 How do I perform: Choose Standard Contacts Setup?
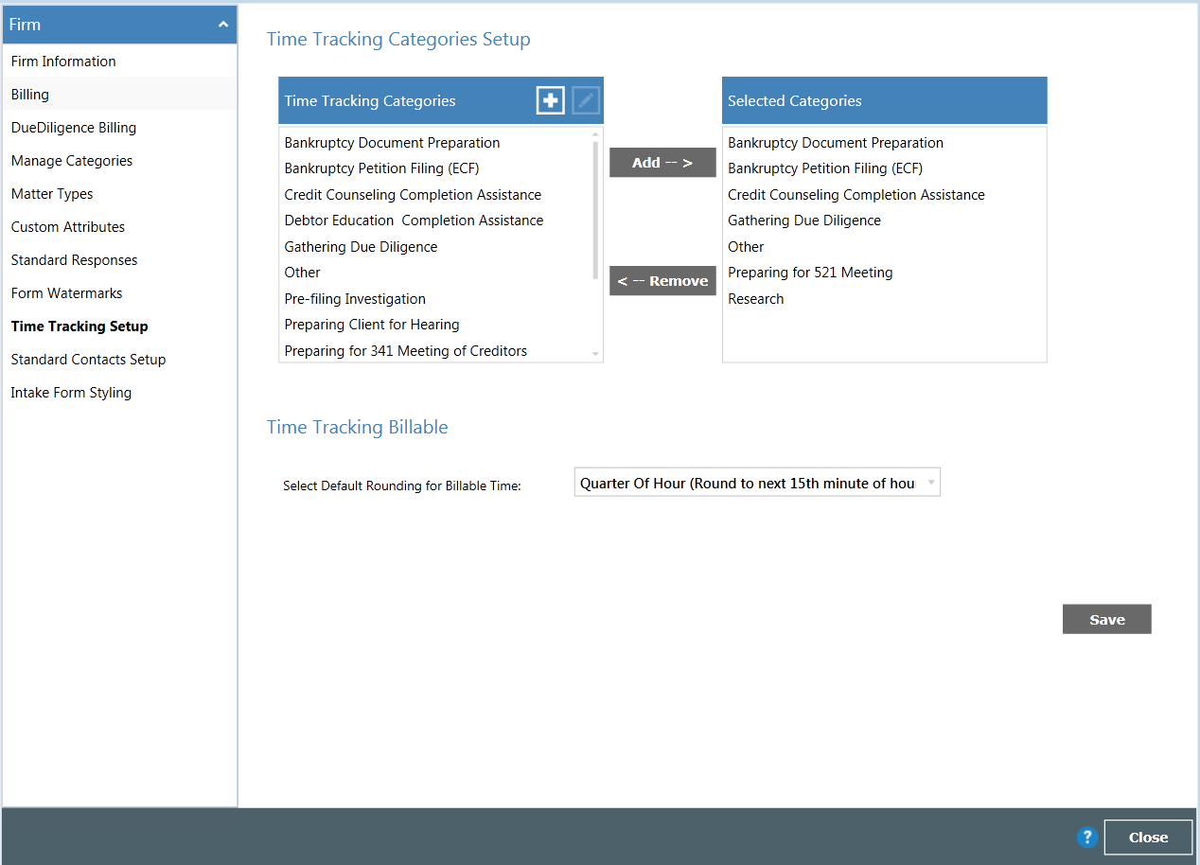(x=88, y=359)
